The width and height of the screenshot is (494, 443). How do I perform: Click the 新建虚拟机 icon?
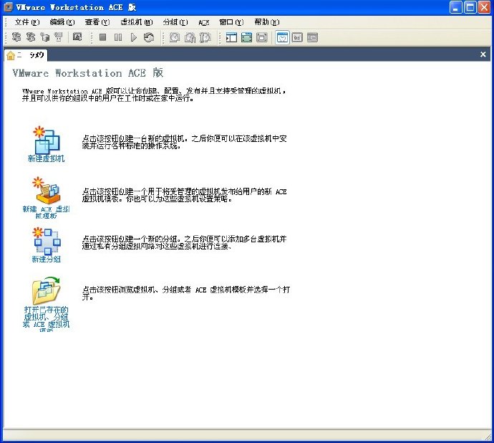pyautogui.click(x=46, y=140)
